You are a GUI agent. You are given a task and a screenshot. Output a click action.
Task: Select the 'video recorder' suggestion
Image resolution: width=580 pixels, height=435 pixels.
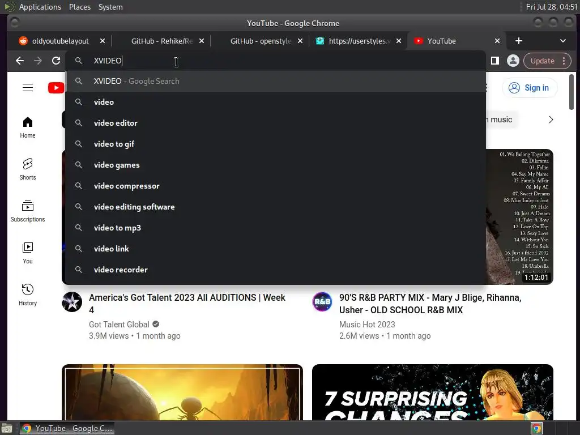(x=276, y=270)
